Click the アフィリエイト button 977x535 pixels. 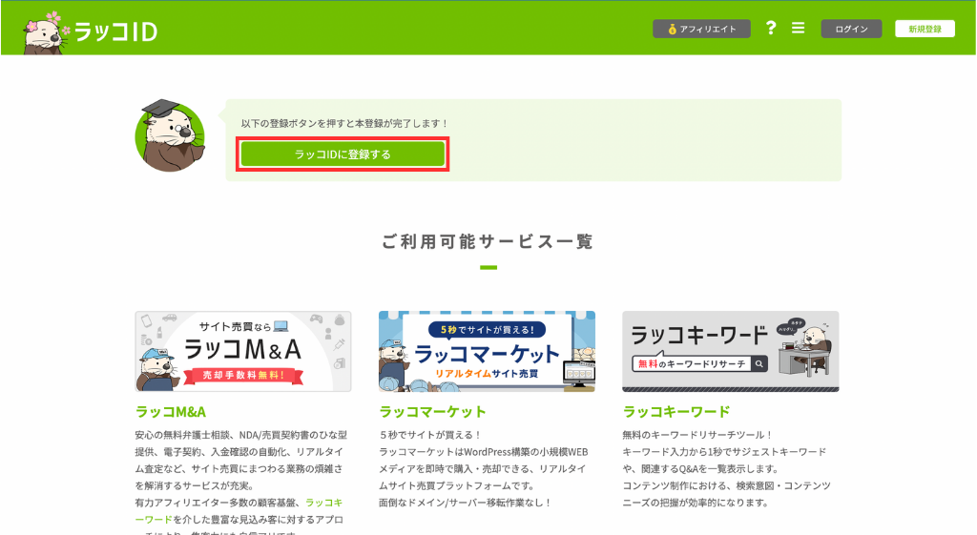point(701,29)
